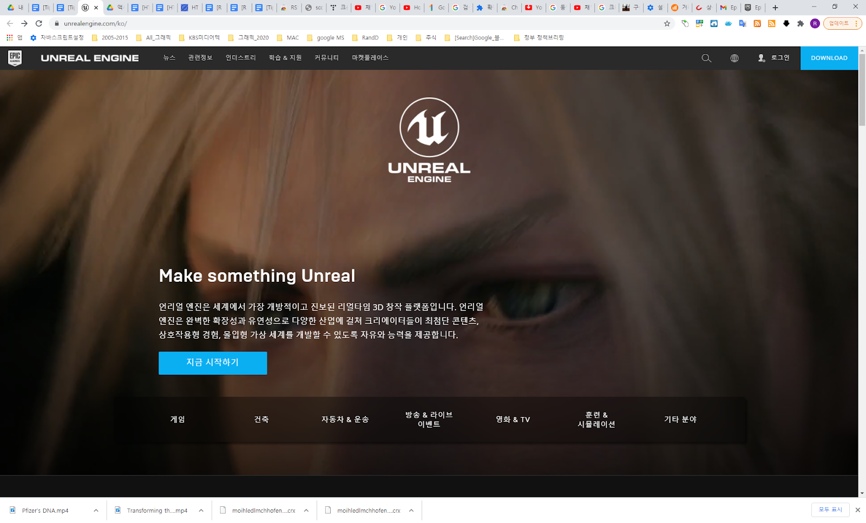Screen dimensions: 866x523
Task: Open Chrome menu three dots in 업데이트
Action: (x=856, y=23)
